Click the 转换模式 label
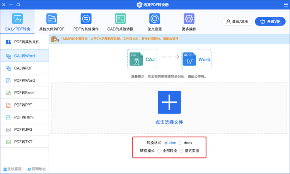The image size is (290, 174). [147, 151]
